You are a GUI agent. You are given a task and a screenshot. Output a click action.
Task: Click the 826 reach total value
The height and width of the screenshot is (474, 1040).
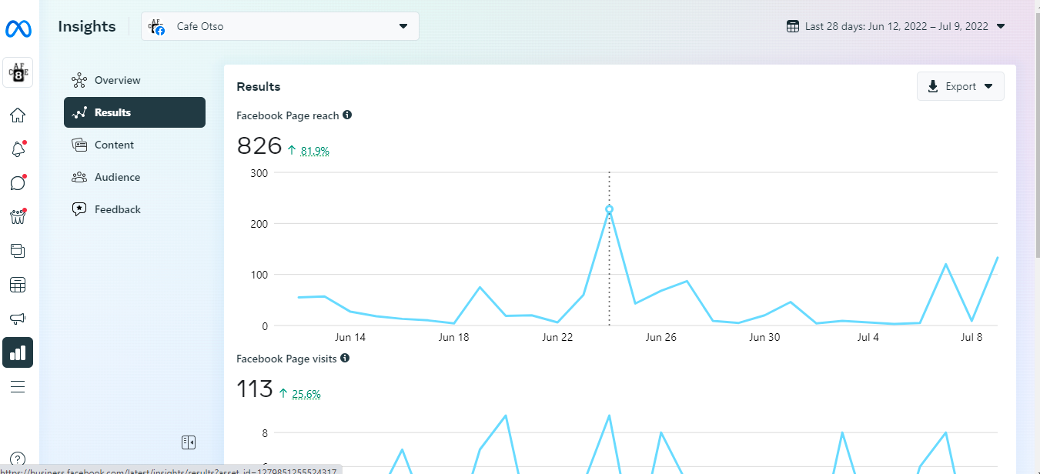[259, 145]
